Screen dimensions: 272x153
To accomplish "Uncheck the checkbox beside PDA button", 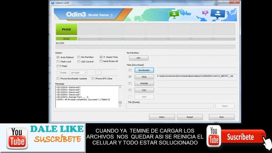I will click(130, 76).
